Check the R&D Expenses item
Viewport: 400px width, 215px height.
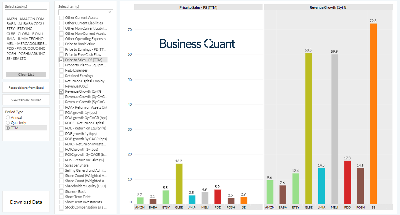[62, 70]
